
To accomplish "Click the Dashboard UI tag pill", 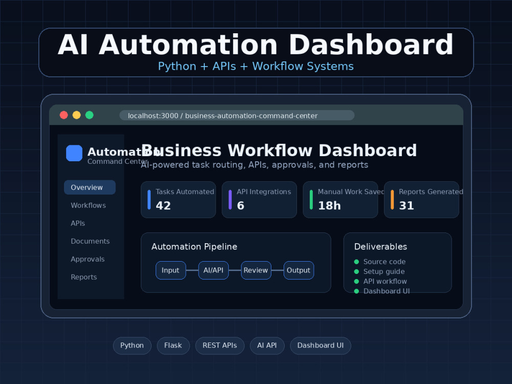I will click(x=321, y=346).
